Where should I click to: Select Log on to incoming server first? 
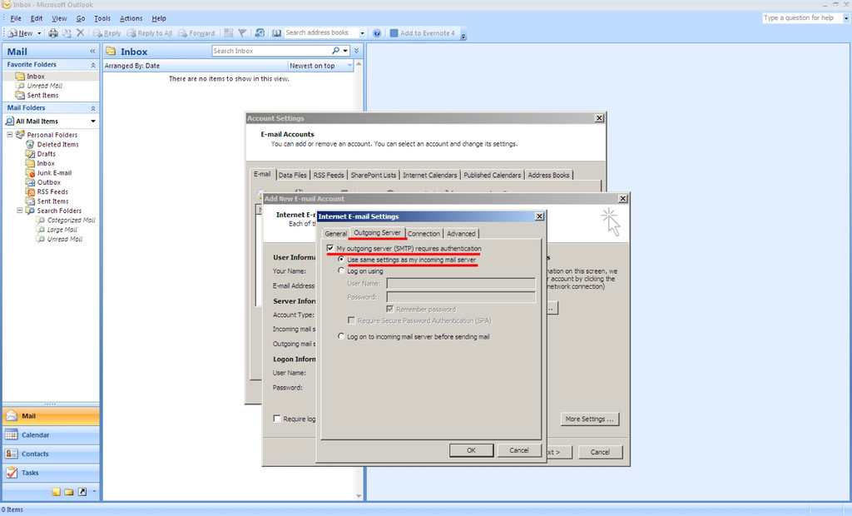[x=340, y=336]
